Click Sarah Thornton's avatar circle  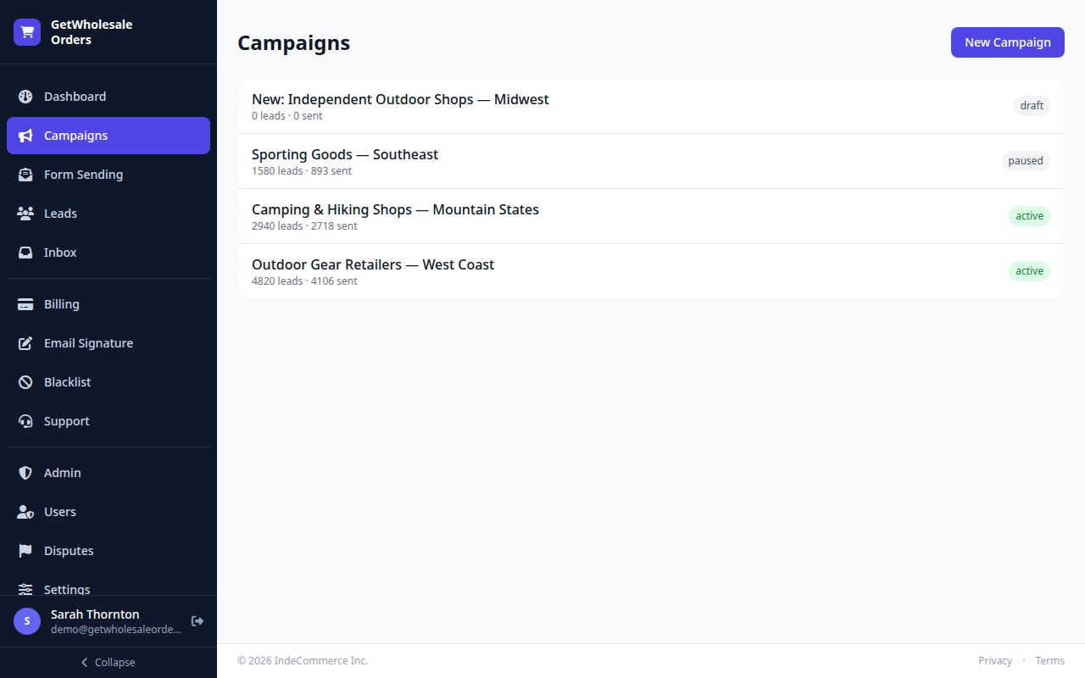[x=27, y=621]
